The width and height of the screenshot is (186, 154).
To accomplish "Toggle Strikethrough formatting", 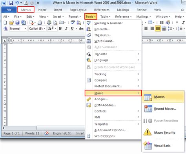I will tap(81, 29).
